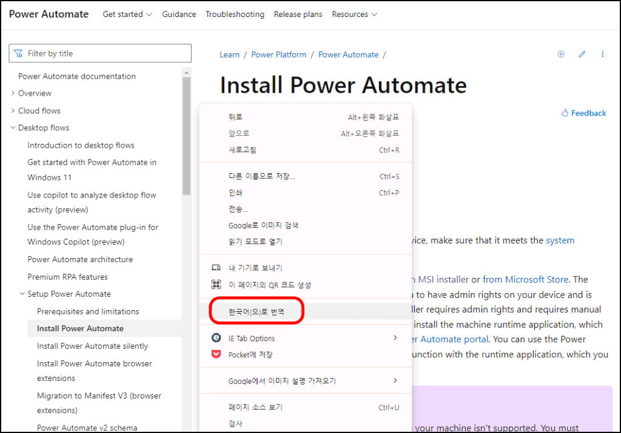Open Power Automate documentation in sidebar
Screen dimensions: 621x433
pyautogui.click(x=77, y=76)
